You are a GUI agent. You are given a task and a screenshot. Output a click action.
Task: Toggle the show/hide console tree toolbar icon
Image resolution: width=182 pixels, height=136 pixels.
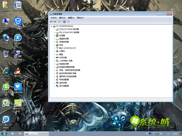pyautogui.click(x=60, y=22)
